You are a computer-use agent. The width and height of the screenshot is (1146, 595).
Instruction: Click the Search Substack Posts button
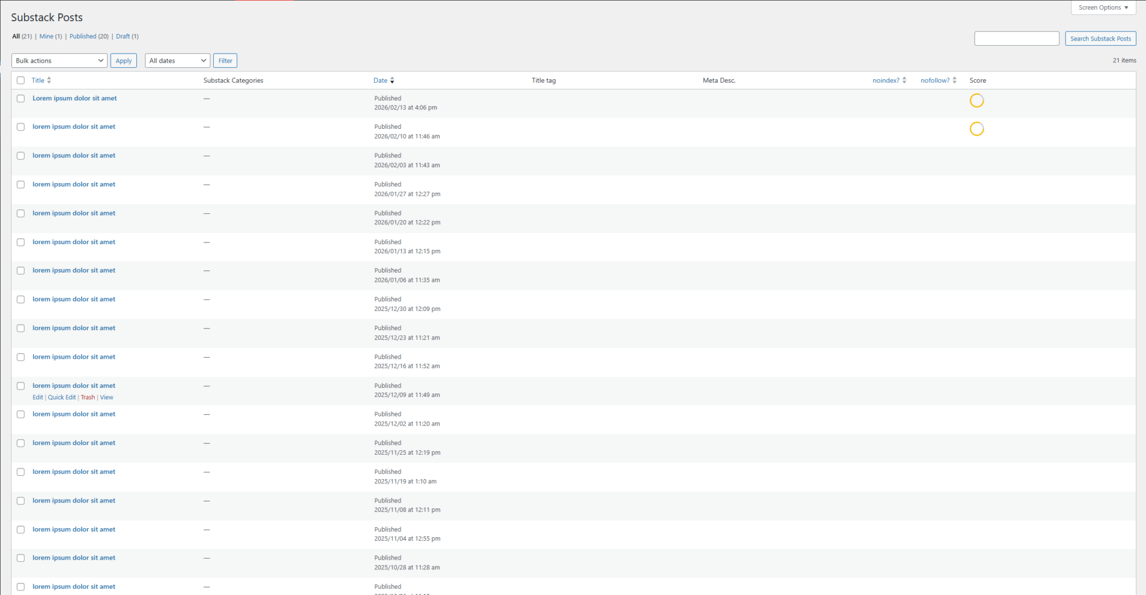[1100, 38]
